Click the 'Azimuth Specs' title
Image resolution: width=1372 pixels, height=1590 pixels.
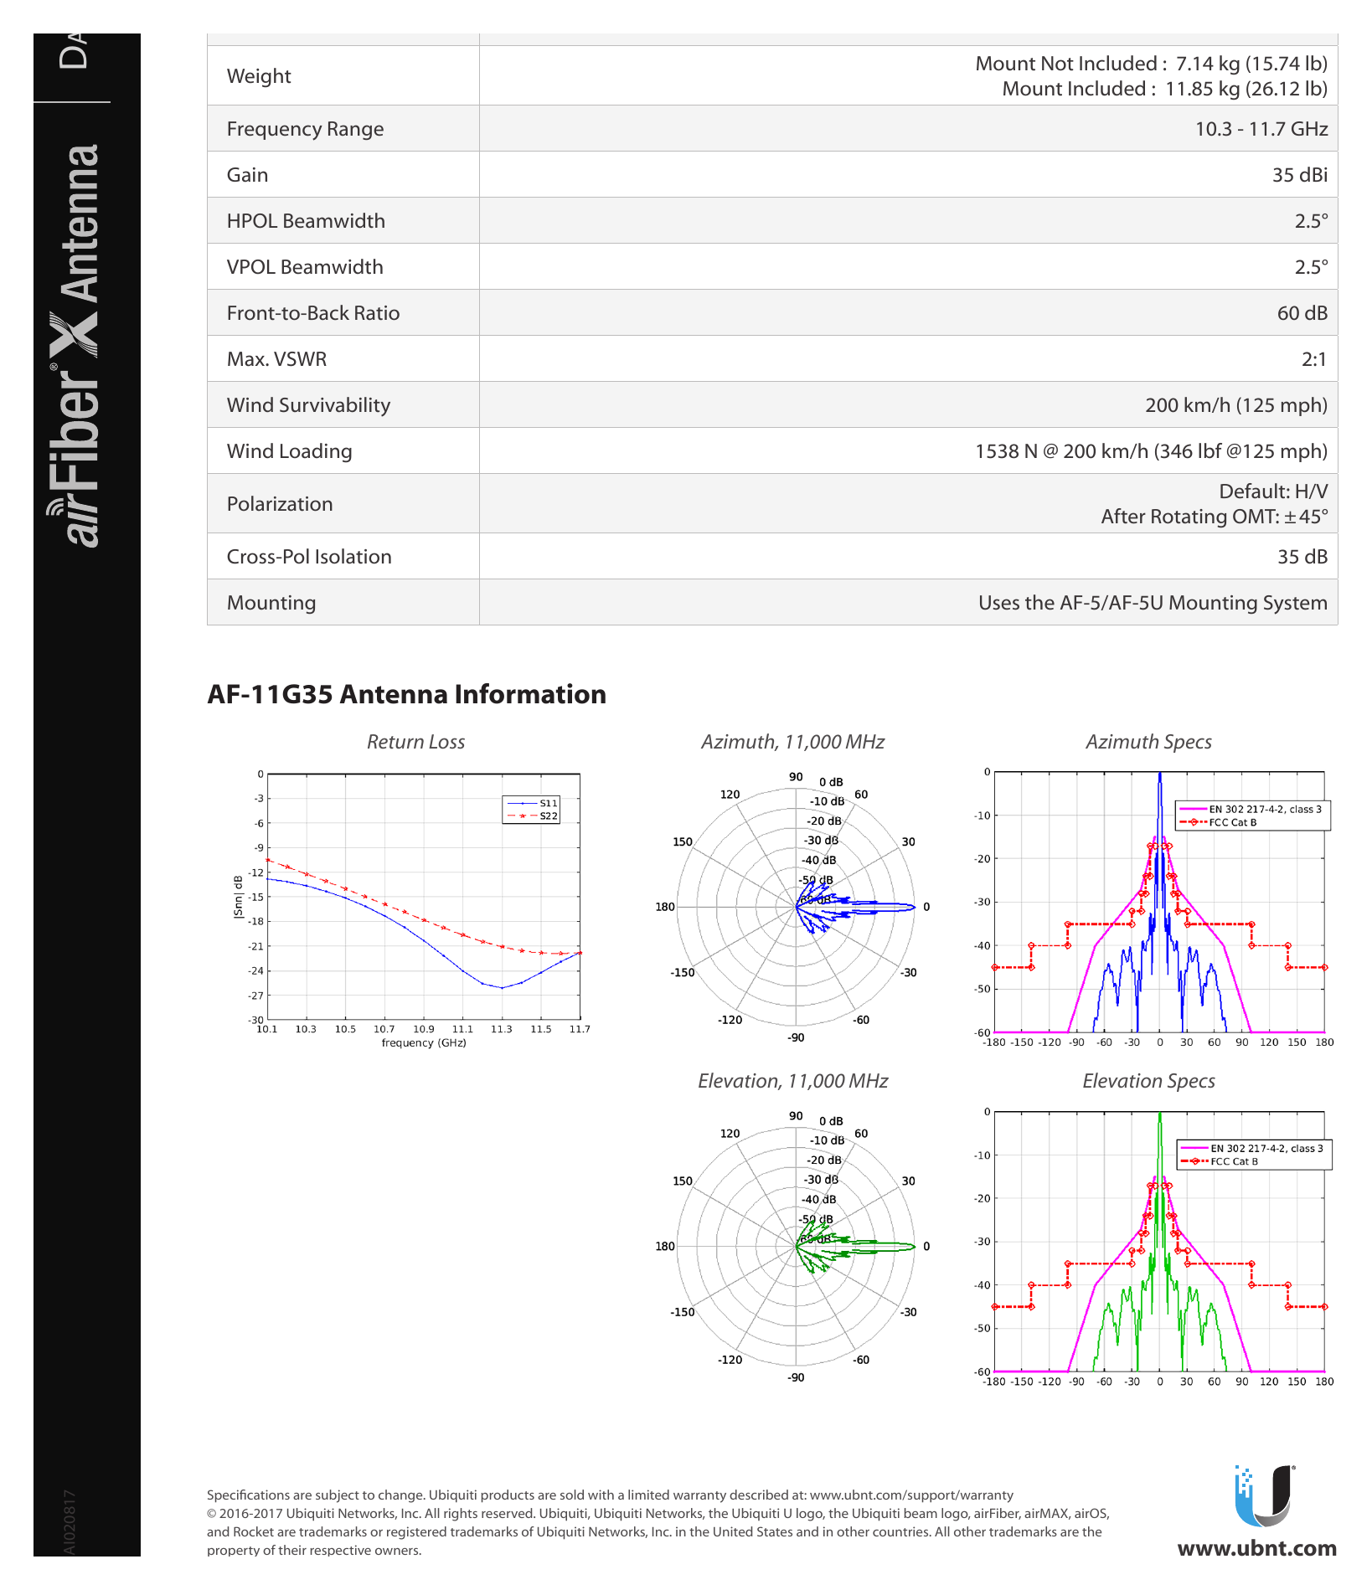point(1148,742)
